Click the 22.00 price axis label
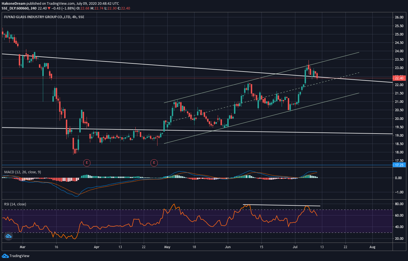Viewport: 408px width, 261px height. 399,85
